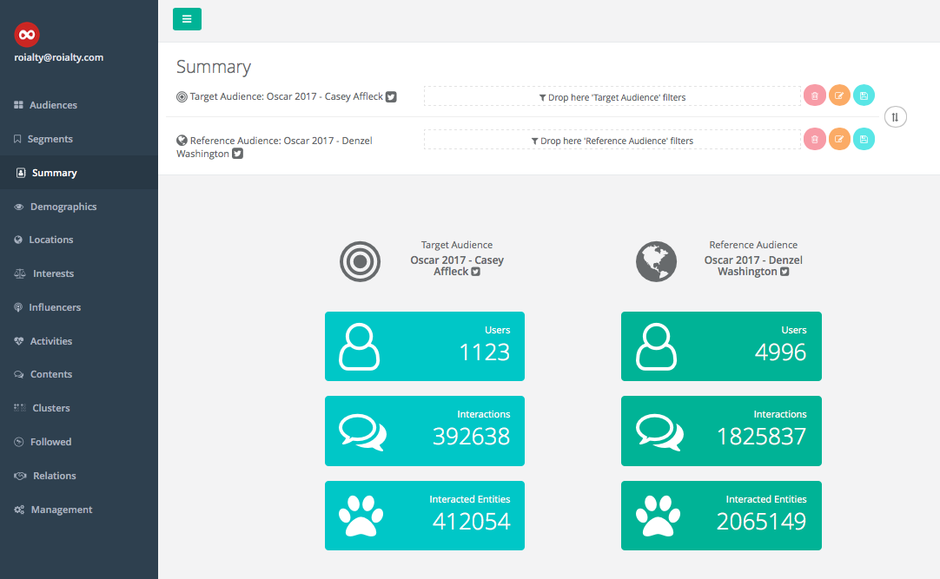
Task: Click Reference Interactions card showing 1825837
Action: click(721, 431)
